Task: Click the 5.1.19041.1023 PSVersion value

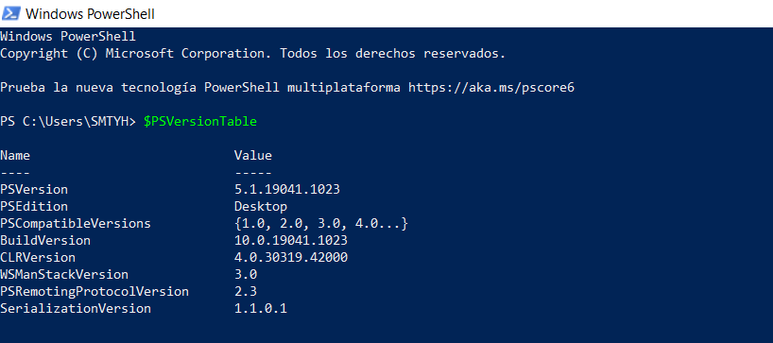Action: pyautogui.click(x=287, y=190)
